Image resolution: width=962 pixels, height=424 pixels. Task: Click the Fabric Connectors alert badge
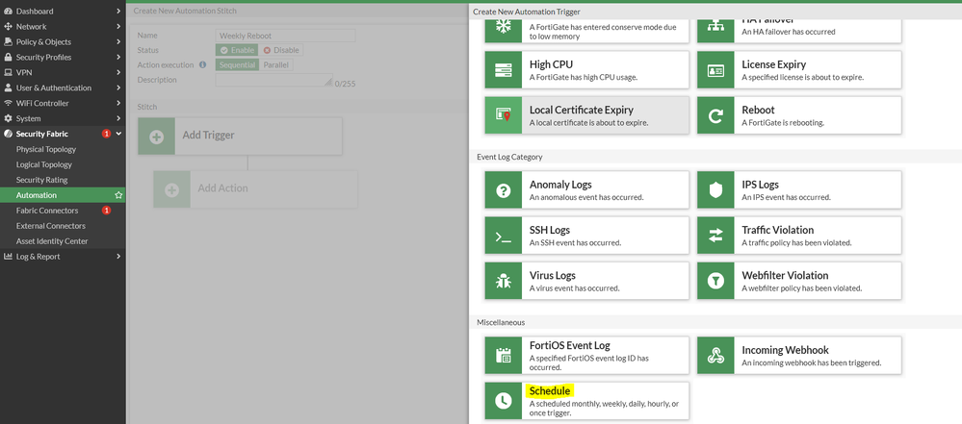[x=106, y=211]
